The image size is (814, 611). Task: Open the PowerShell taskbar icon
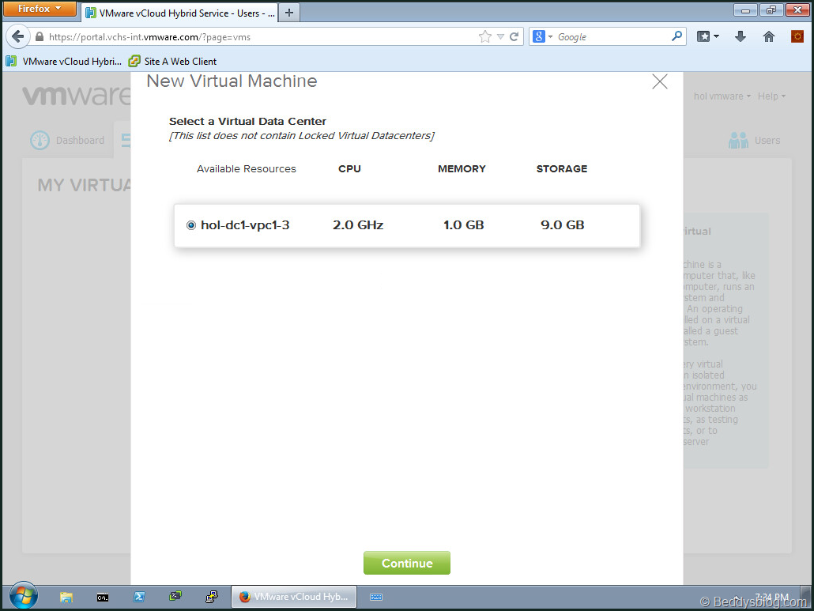(139, 597)
